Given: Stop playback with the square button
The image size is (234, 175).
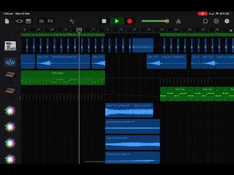Looking at the screenshot, I should pyautogui.click(x=104, y=21).
